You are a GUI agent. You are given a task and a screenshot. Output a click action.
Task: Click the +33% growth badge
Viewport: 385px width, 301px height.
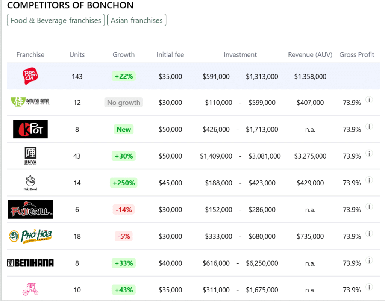[x=123, y=263]
